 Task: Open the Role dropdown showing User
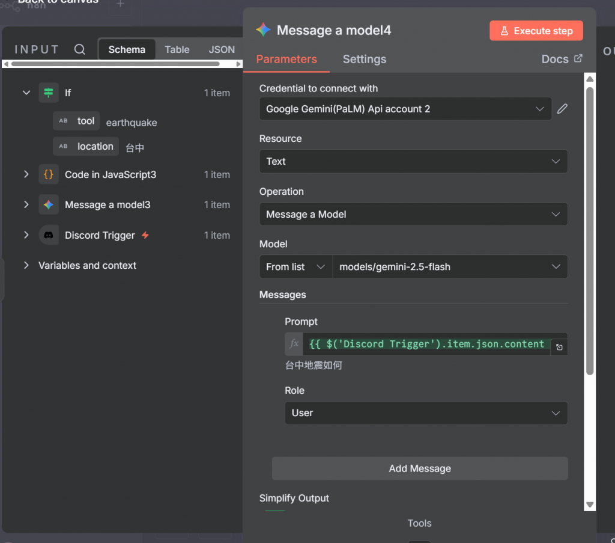pyautogui.click(x=426, y=413)
